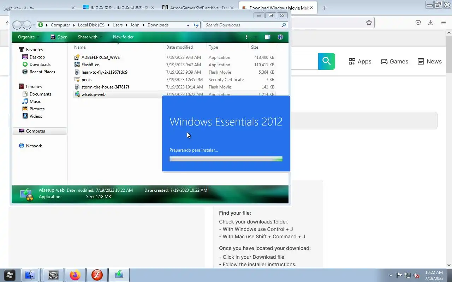Image resolution: width=452 pixels, height=282 pixels.
Task: Click the Users breadcrumb segment
Action: 118,25
